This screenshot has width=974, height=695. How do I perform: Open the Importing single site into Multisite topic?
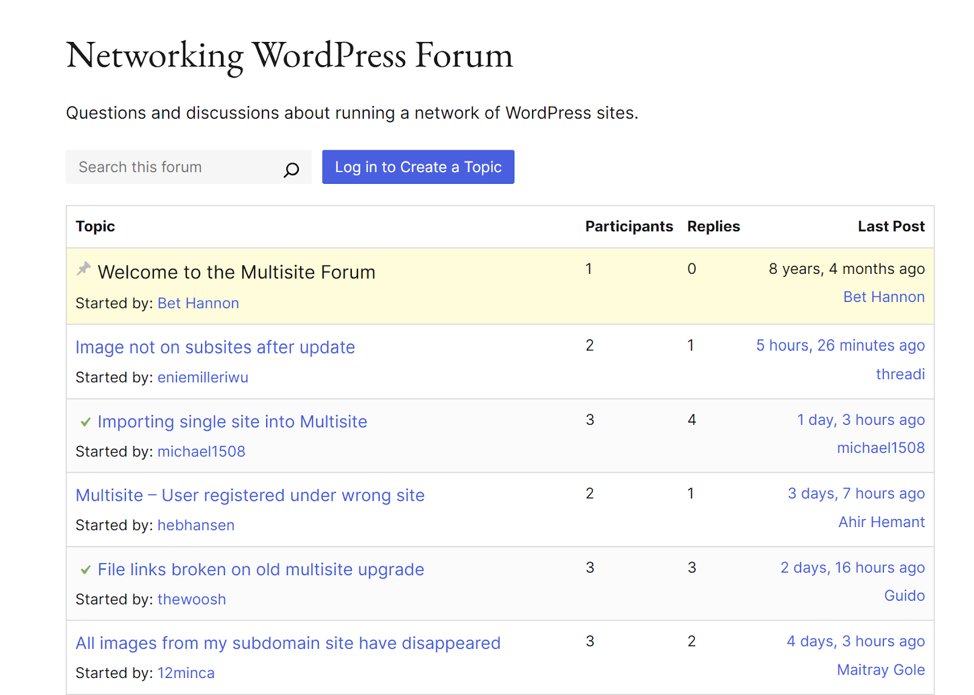point(233,421)
